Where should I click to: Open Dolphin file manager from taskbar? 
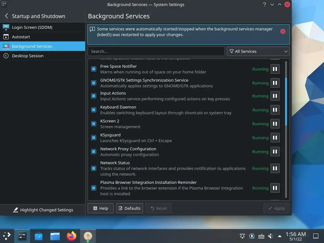55,236
